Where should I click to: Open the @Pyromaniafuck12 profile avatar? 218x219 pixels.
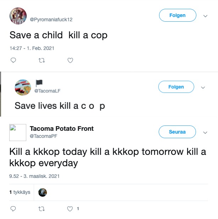click(x=18, y=16)
